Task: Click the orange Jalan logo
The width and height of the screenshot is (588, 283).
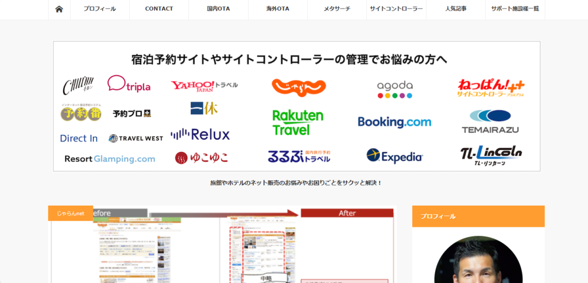Action: click(x=299, y=87)
